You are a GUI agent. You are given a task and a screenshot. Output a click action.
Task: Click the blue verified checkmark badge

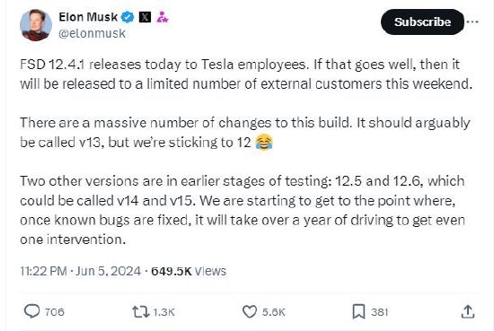(128, 17)
